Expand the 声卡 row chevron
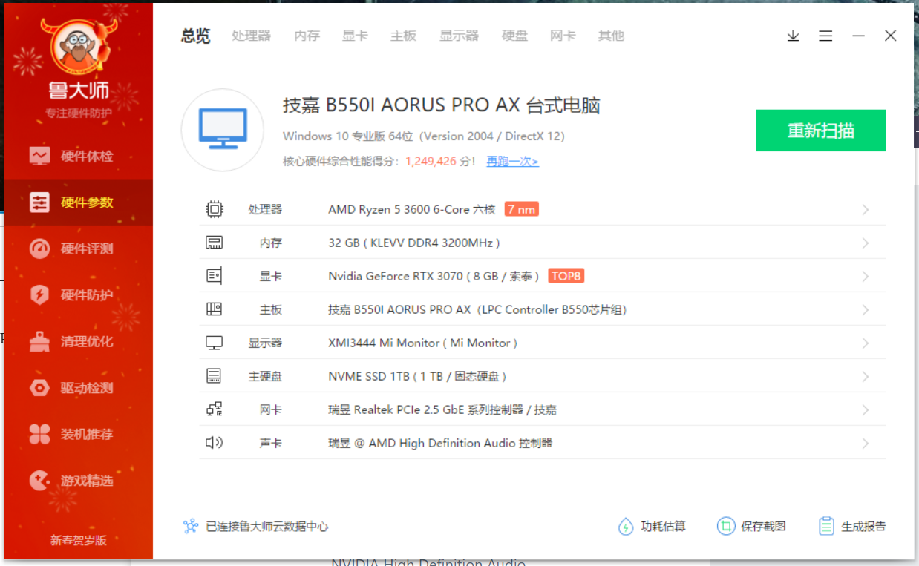919x566 pixels. coord(866,444)
